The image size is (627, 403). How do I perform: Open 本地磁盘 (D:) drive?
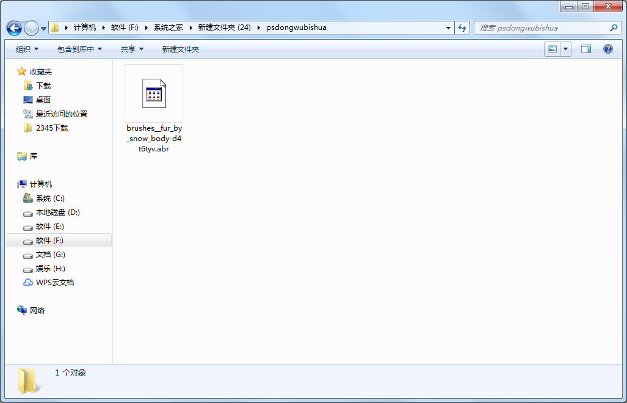pyautogui.click(x=58, y=212)
